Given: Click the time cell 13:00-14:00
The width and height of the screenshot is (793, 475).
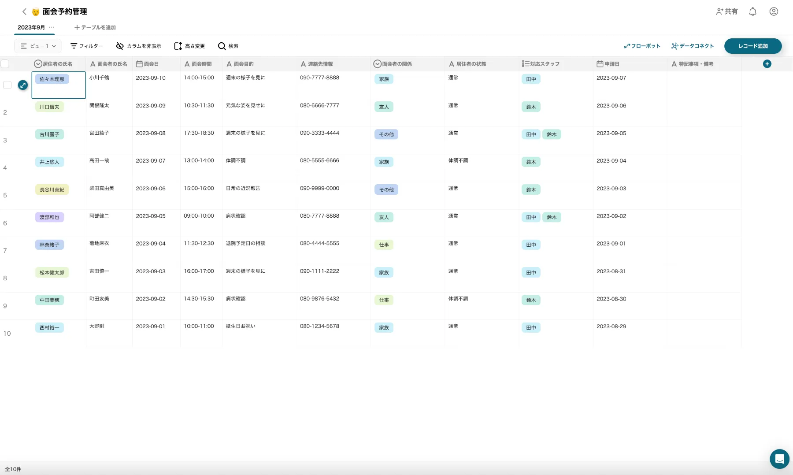Looking at the screenshot, I should pyautogui.click(x=199, y=160).
